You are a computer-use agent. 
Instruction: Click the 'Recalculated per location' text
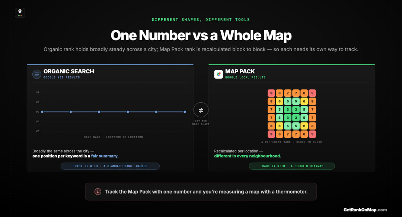[239, 151]
